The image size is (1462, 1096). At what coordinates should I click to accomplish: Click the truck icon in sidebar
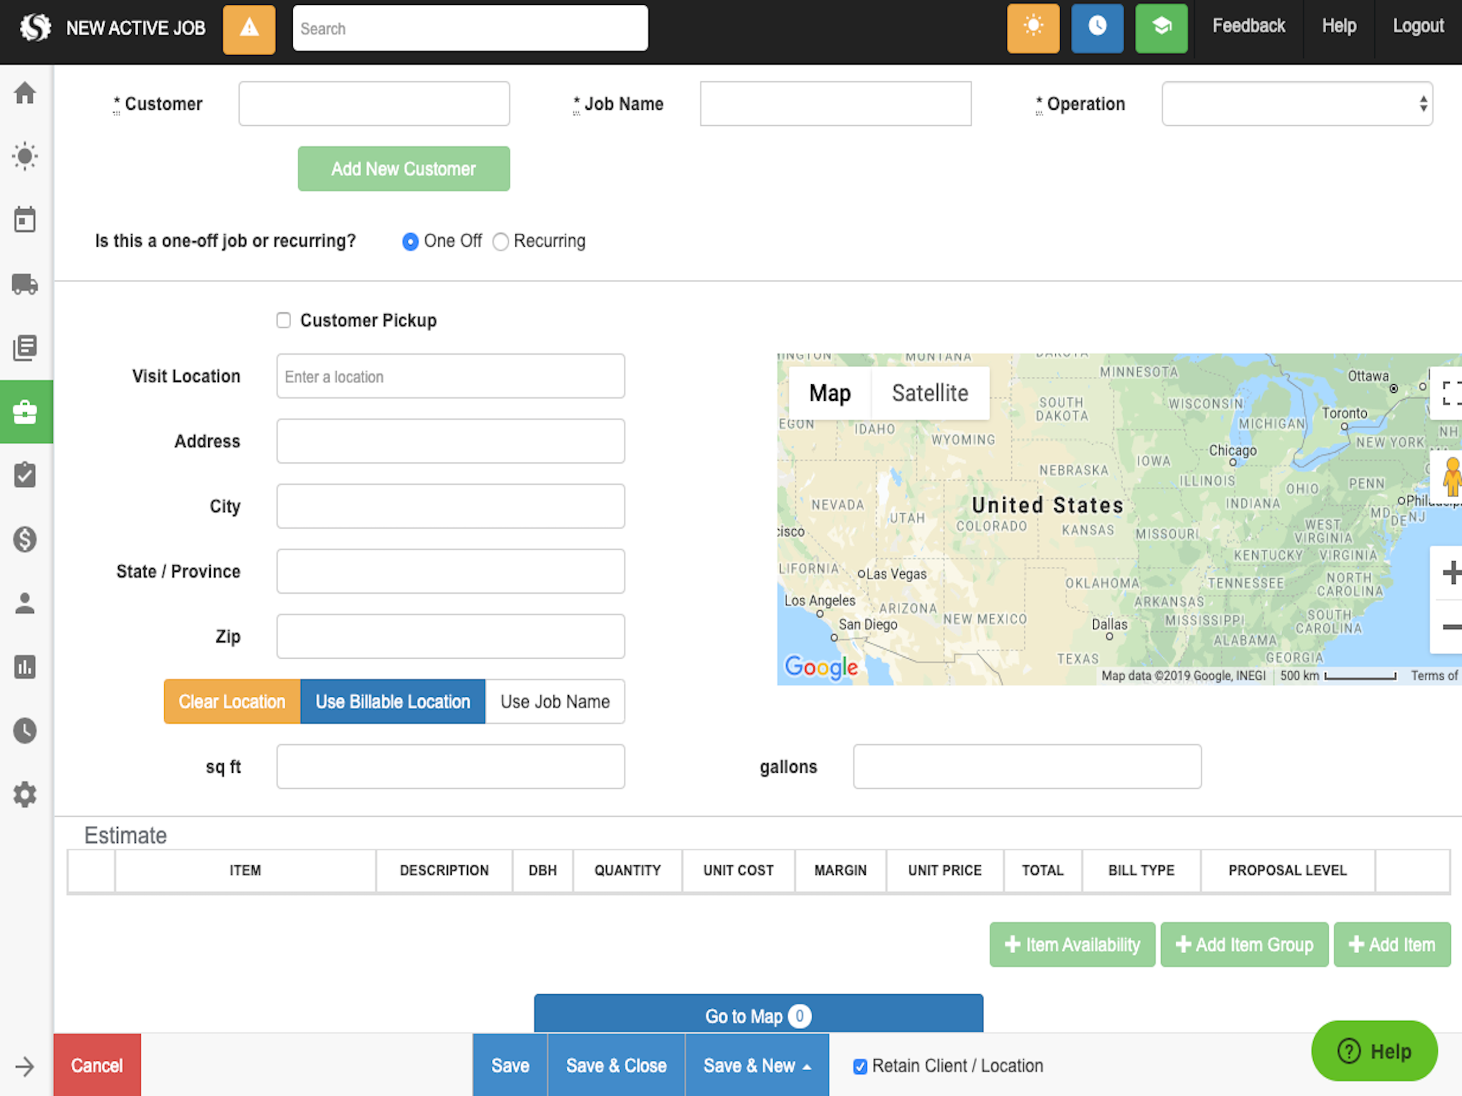click(25, 284)
